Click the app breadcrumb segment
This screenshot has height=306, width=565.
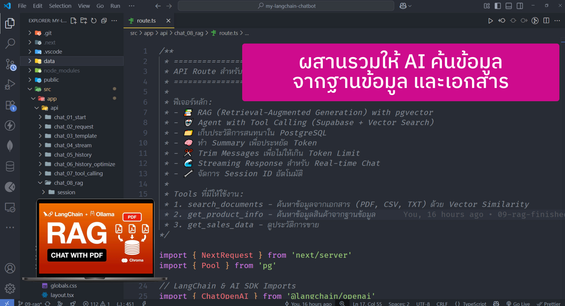click(x=149, y=33)
